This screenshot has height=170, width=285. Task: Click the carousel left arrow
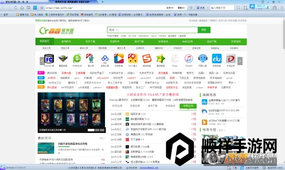[42, 61]
